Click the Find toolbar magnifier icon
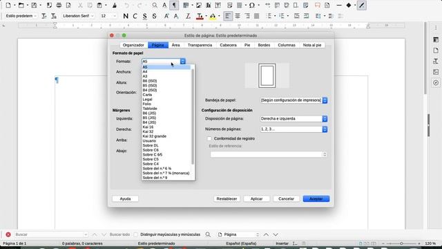The image size is (442, 249). [x=208, y=234]
